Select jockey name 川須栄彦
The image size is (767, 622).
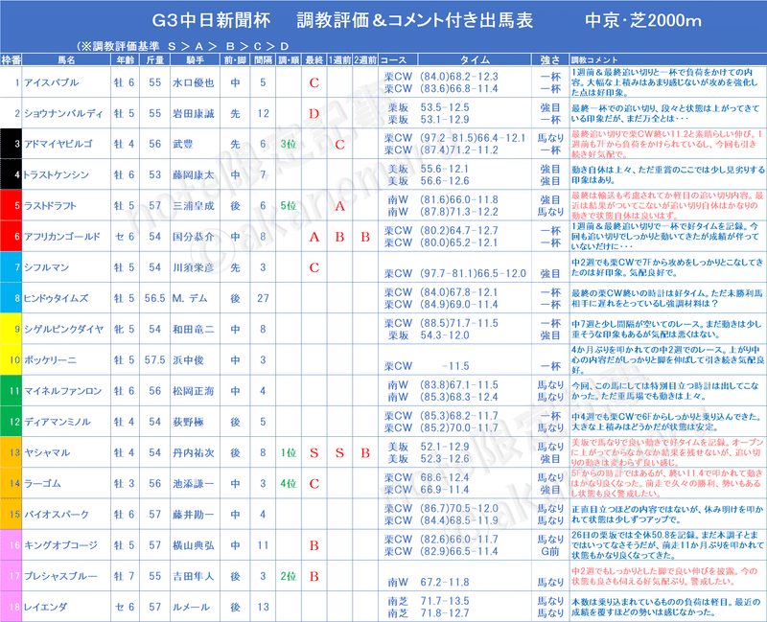[194, 267]
